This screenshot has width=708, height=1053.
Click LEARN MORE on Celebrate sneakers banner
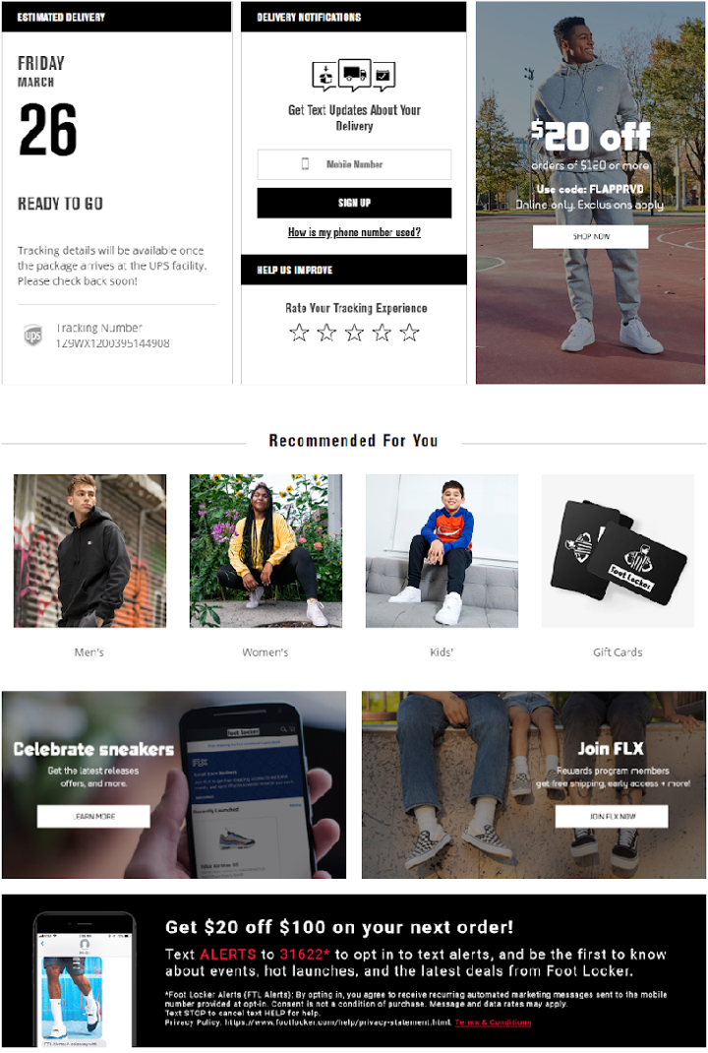94,817
